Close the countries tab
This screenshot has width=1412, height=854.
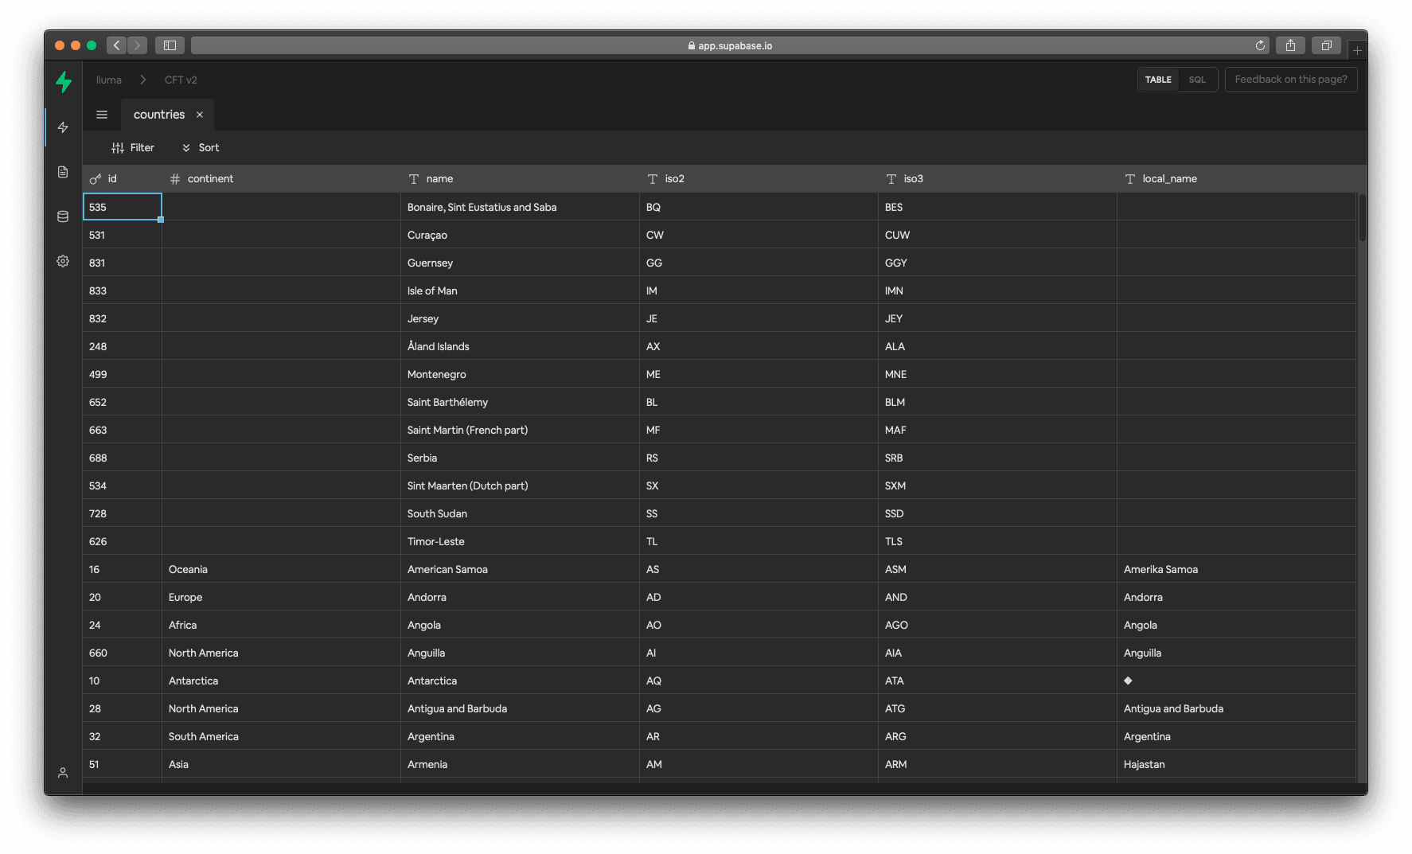(200, 115)
